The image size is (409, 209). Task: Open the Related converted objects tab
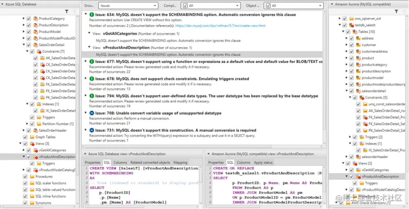(x=150, y=163)
